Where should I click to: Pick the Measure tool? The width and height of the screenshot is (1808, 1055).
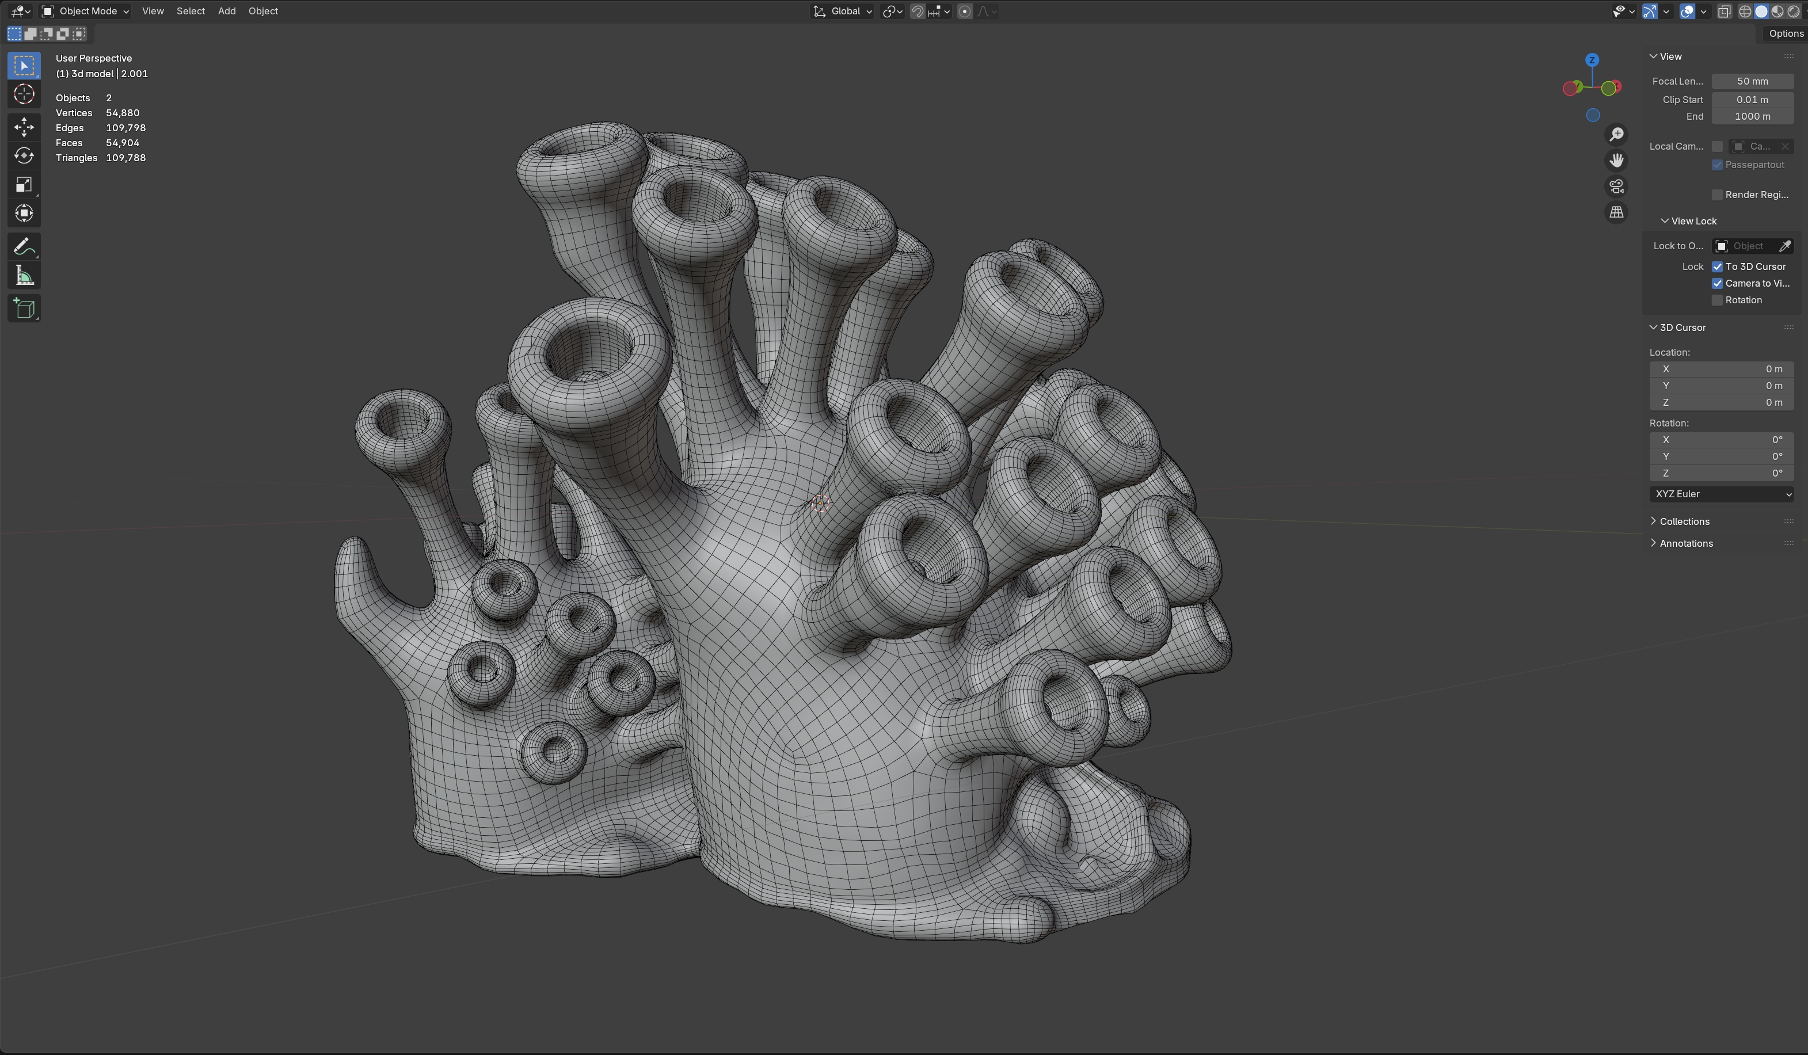(24, 276)
